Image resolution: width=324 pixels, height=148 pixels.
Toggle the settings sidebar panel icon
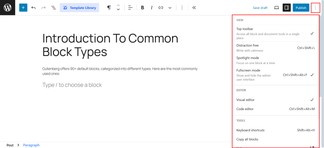[x=287, y=8]
